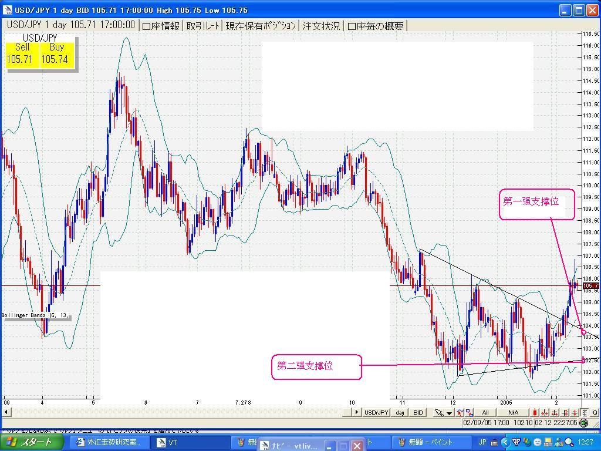
Task: Open the pointer tool dropdown arrow
Action: point(449,412)
